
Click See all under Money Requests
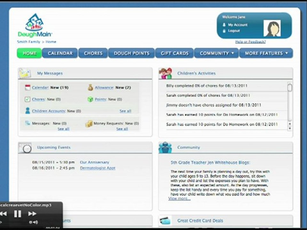pyautogui.click(x=122, y=129)
